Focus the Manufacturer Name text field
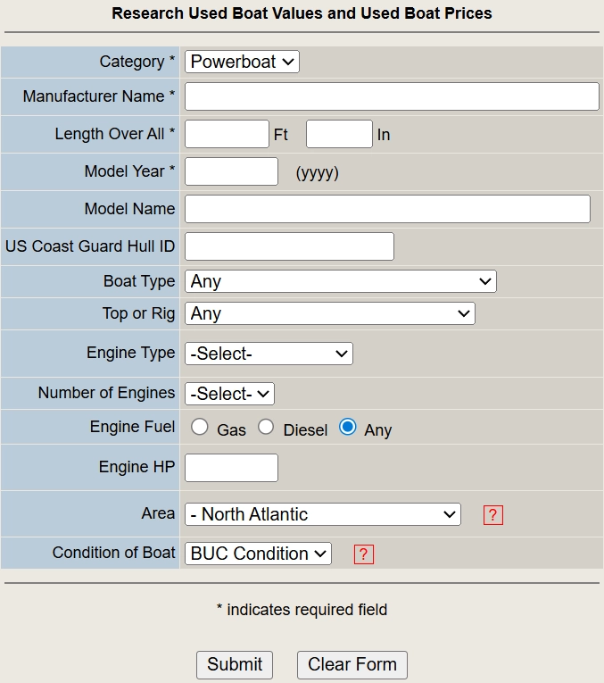 point(392,96)
